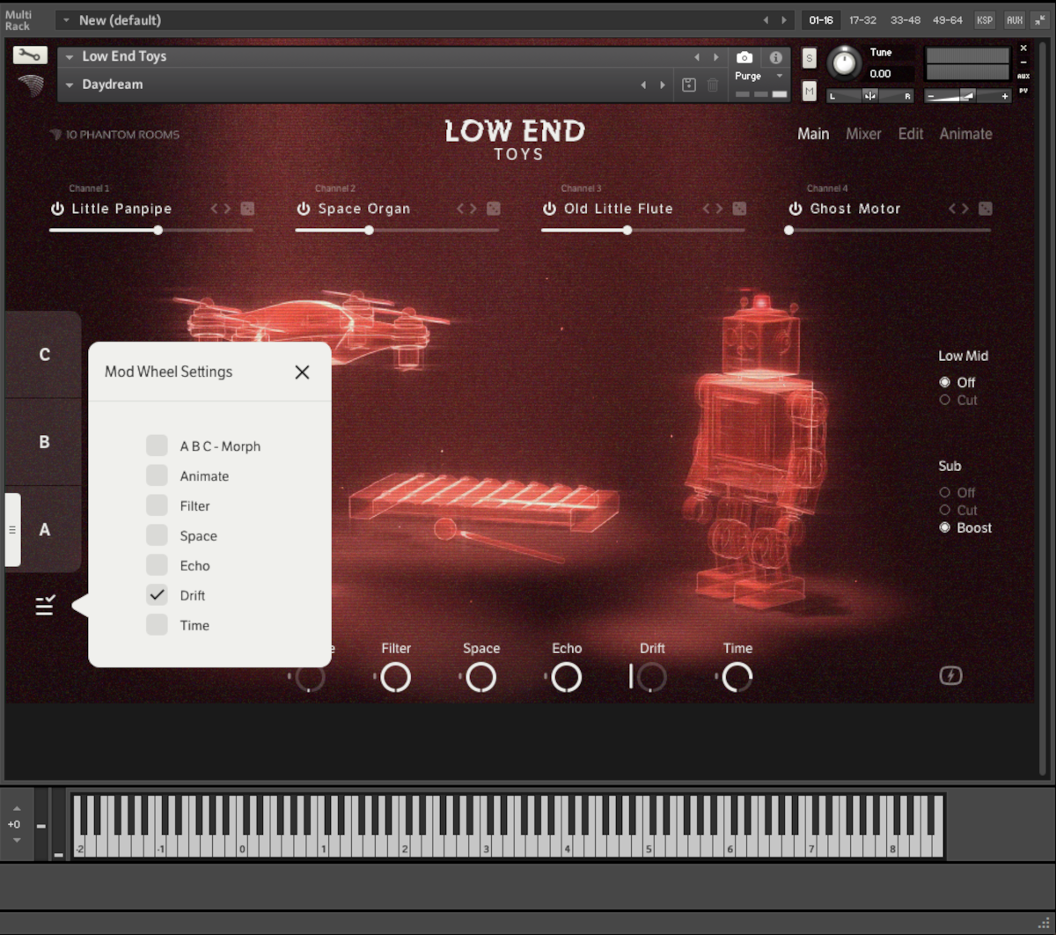Open instrument options with the wrench icon

[30, 55]
